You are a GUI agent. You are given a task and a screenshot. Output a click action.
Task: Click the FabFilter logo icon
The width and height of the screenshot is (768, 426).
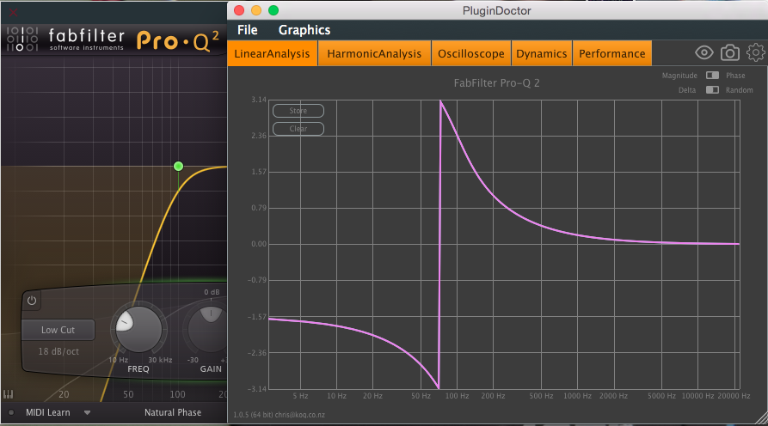click(22, 40)
